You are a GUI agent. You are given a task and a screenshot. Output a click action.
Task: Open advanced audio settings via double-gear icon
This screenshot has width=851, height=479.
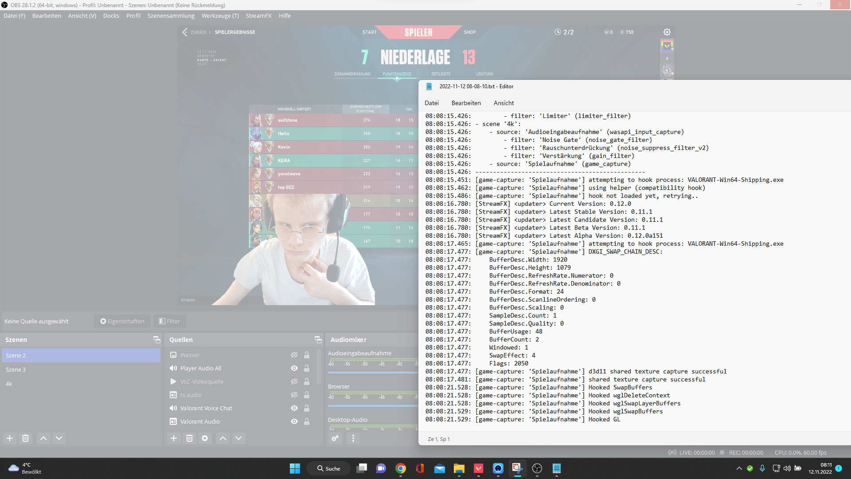(x=335, y=438)
